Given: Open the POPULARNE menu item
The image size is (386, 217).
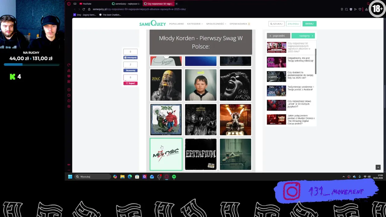Looking at the screenshot, I should [x=176, y=24].
